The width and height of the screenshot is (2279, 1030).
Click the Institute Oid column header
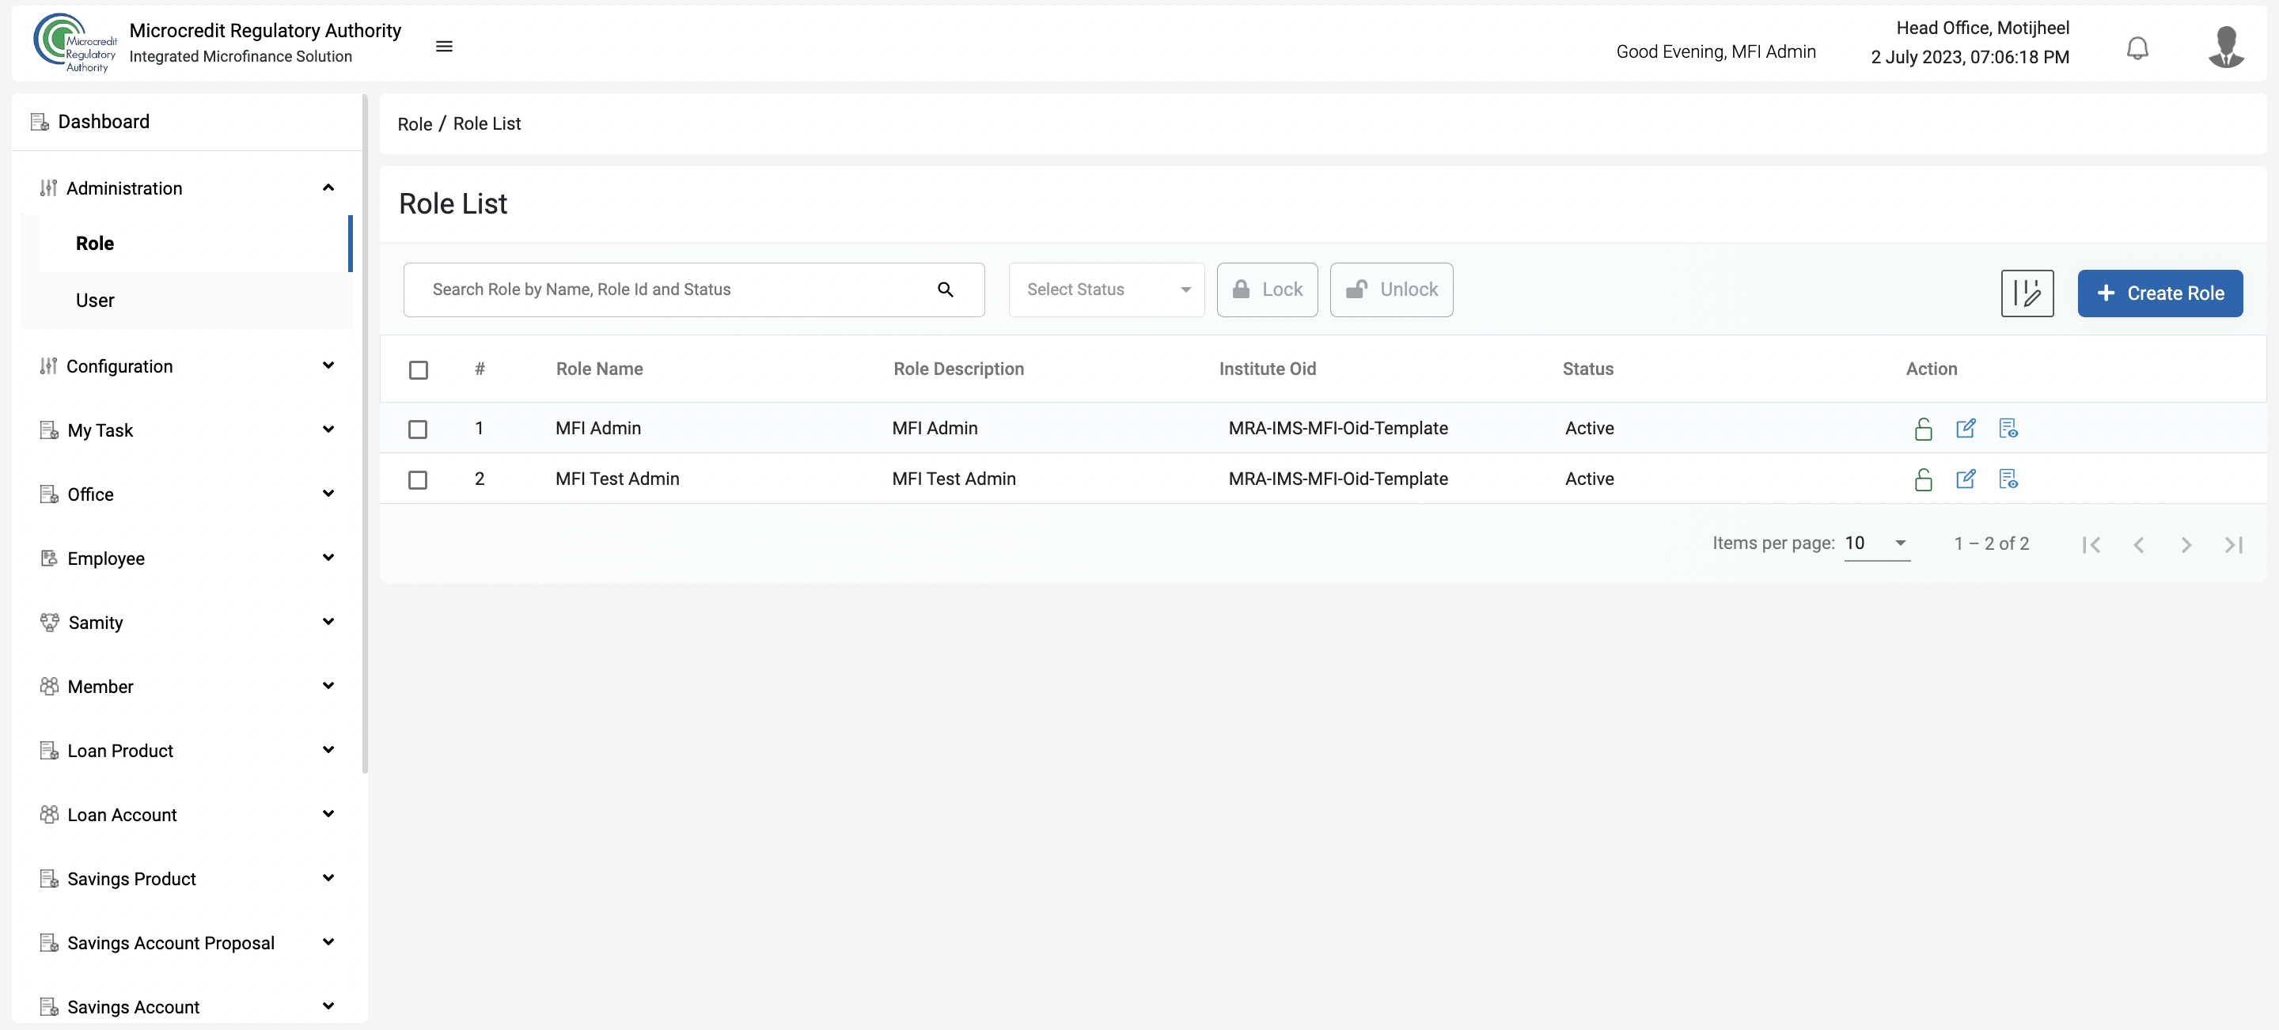point(1268,369)
